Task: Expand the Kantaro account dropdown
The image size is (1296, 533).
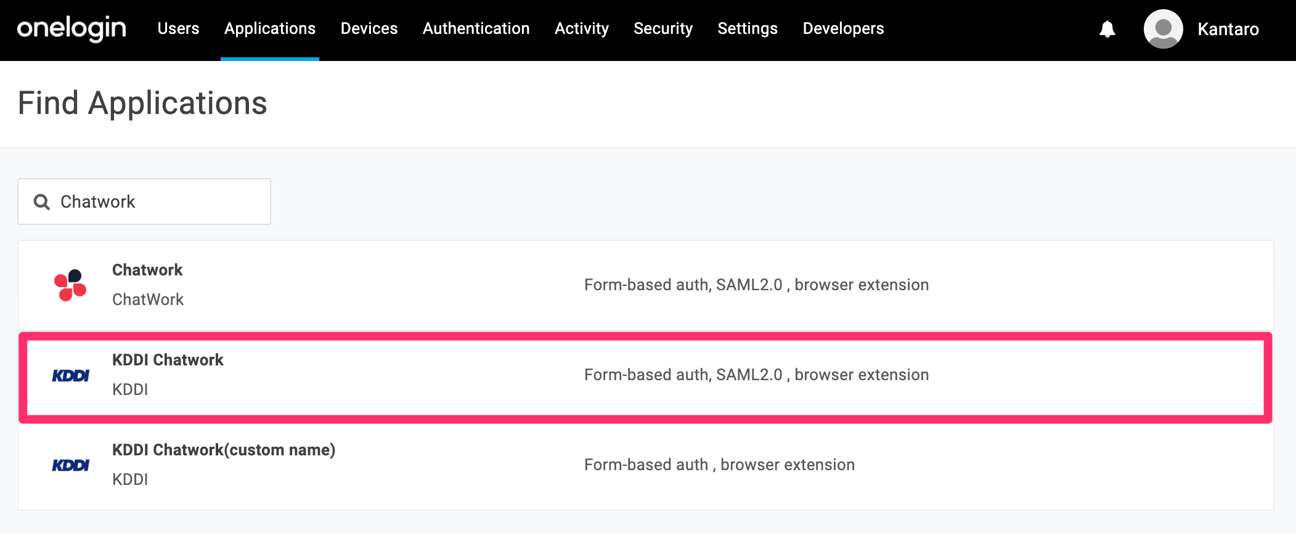Action: (x=1228, y=29)
